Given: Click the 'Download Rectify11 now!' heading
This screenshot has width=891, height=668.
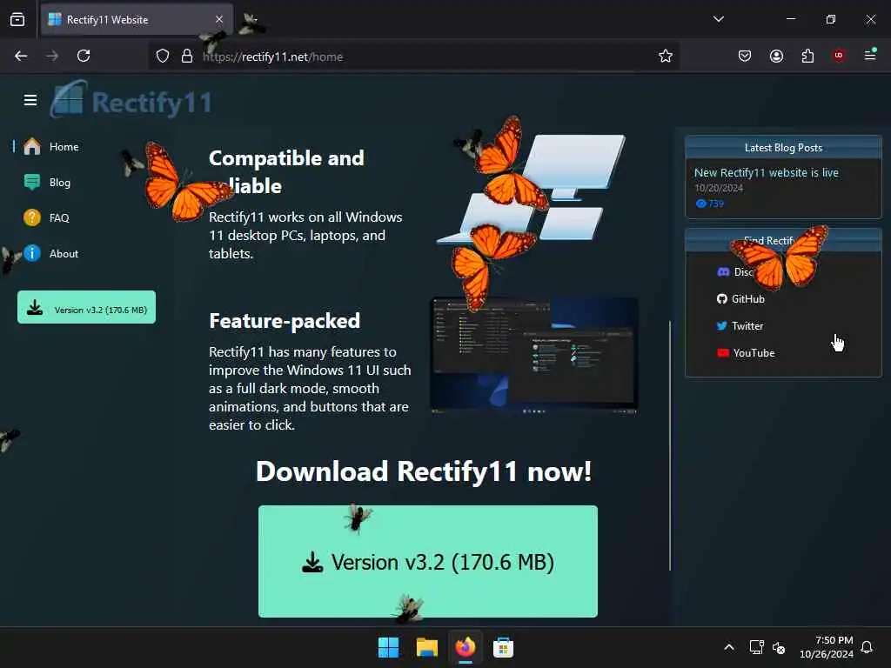Looking at the screenshot, I should click(x=424, y=471).
